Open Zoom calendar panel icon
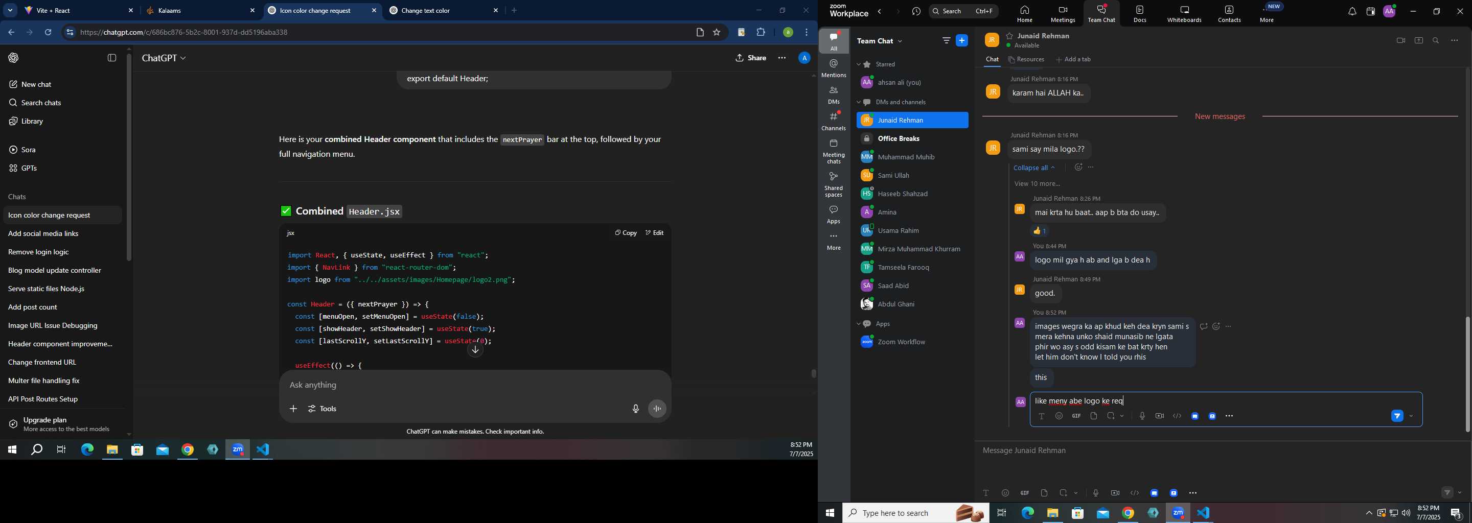The height and width of the screenshot is (523, 1472). pos(1370,11)
